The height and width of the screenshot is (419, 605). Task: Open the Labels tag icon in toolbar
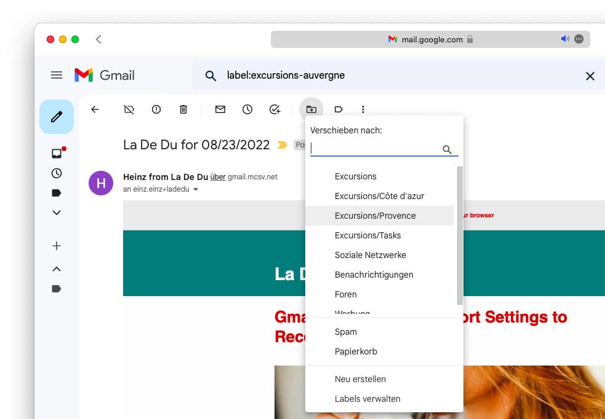tap(339, 109)
